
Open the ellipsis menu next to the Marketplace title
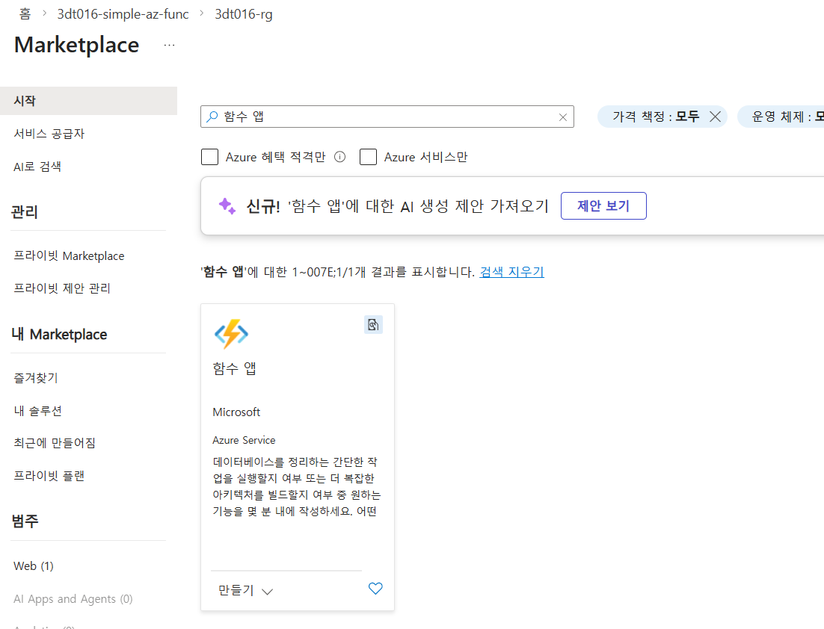point(169,45)
